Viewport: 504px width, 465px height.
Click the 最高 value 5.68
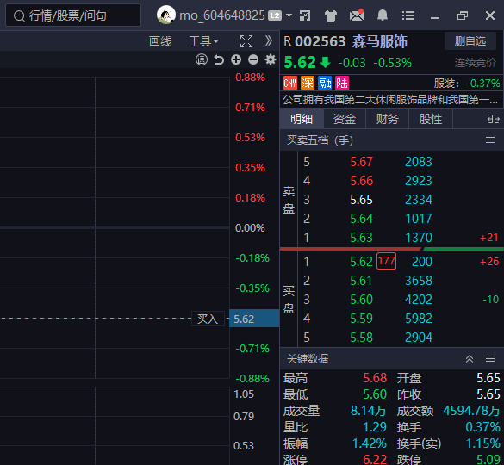(375, 378)
